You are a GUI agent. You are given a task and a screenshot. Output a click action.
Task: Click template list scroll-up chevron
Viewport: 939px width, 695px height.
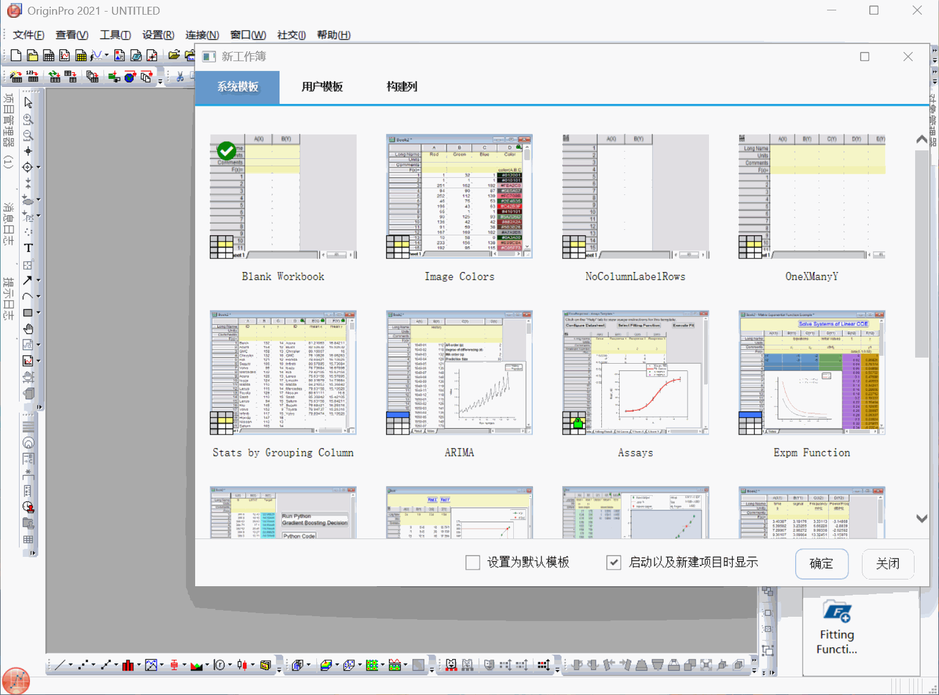tap(922, 139)
